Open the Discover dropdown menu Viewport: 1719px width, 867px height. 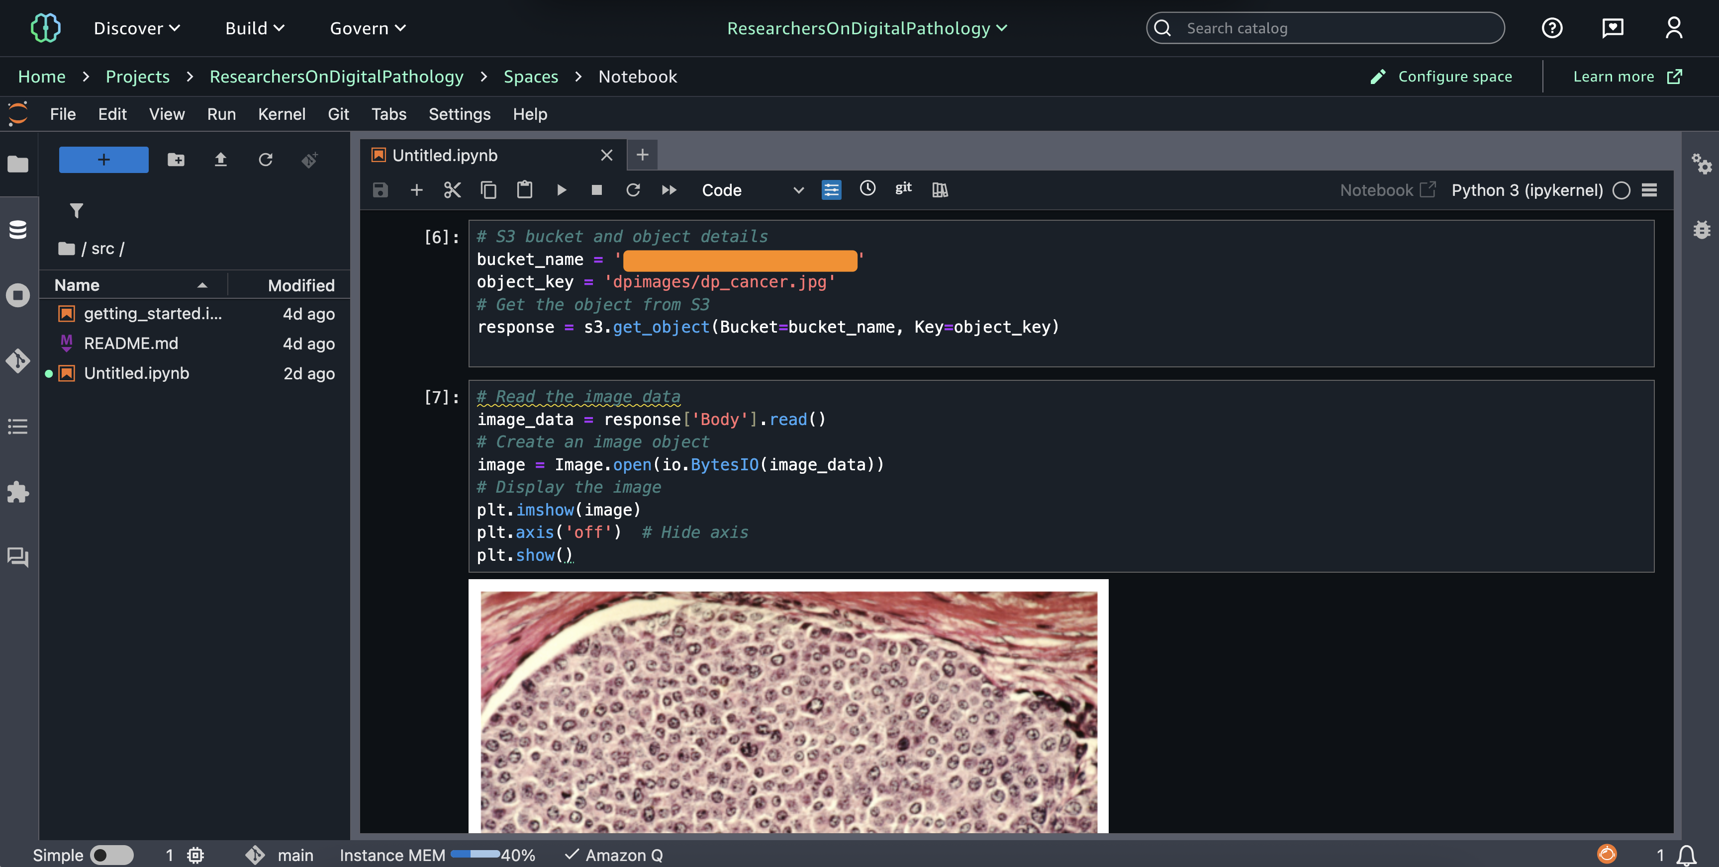pyautogui.click(x=136, y=28)
